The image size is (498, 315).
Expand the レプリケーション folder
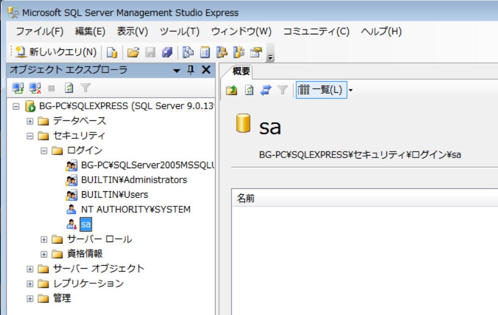(x=30, y=284)
